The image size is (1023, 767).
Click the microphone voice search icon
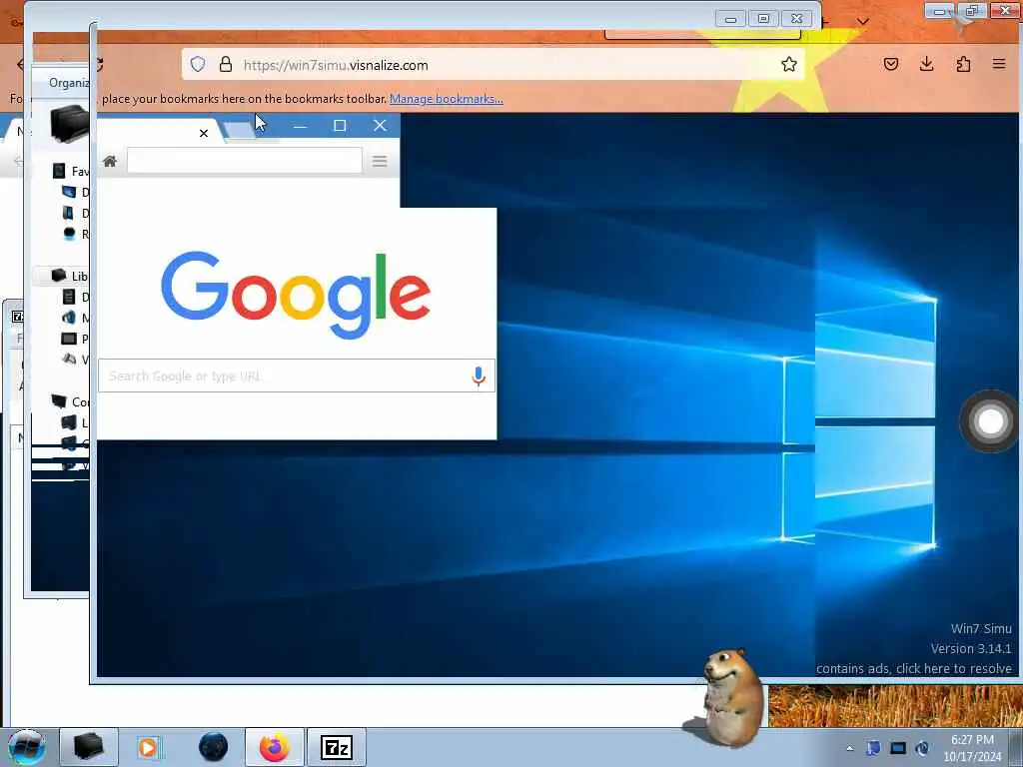pos(479,377)
